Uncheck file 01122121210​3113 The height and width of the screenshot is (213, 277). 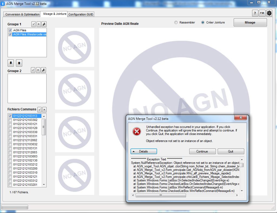[10, 116]
